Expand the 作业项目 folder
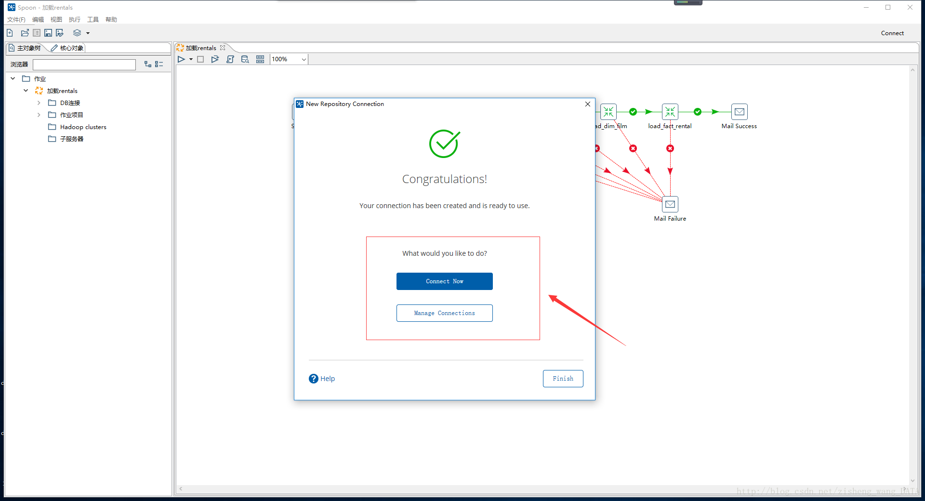The image size is (925, 501). click(x=39, y=115)
